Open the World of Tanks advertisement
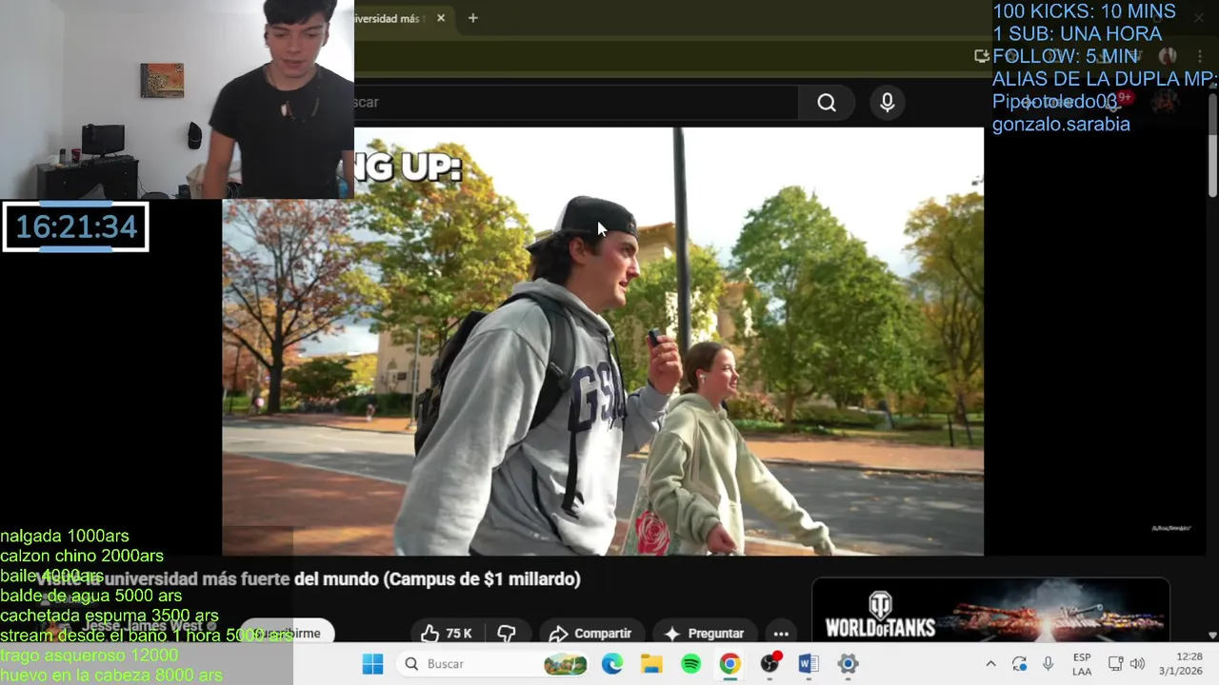 click(990, 611)
